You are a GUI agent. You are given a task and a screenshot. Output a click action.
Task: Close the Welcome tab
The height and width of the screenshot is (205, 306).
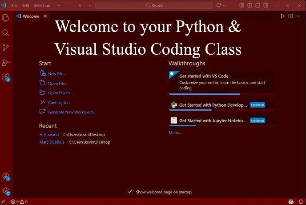[x=45, y=16]
